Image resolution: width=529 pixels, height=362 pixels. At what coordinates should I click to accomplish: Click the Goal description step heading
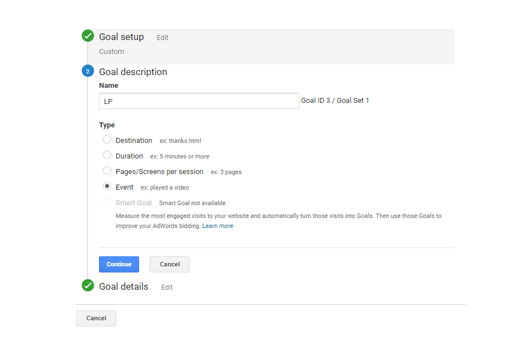click(133, 72)
